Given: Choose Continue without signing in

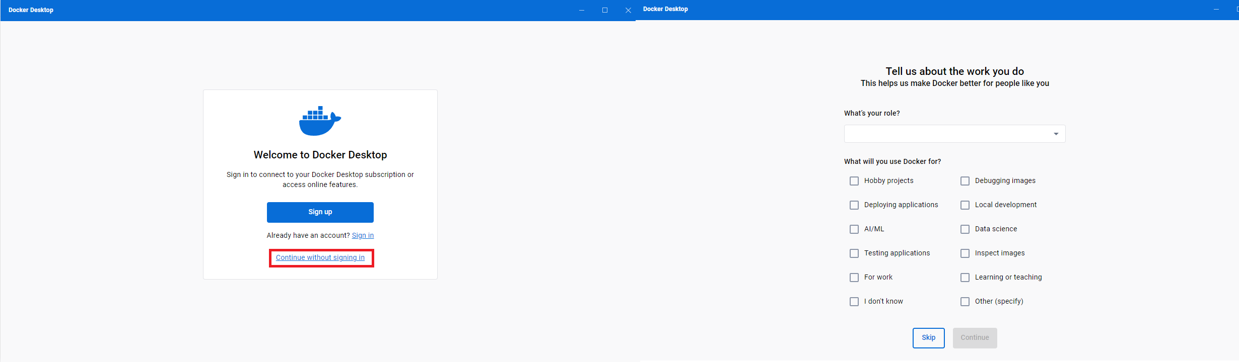Looking at the screenshot, I should 320,257.
